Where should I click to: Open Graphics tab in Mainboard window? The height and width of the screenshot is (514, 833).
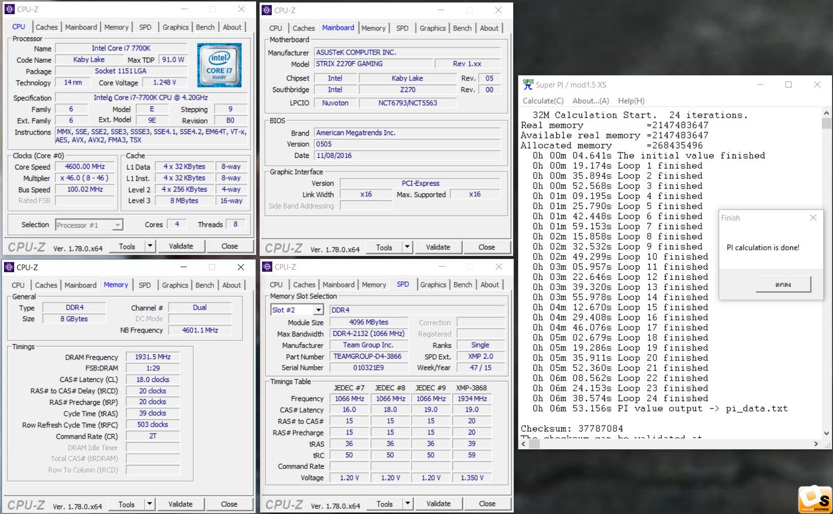(433, 28)
